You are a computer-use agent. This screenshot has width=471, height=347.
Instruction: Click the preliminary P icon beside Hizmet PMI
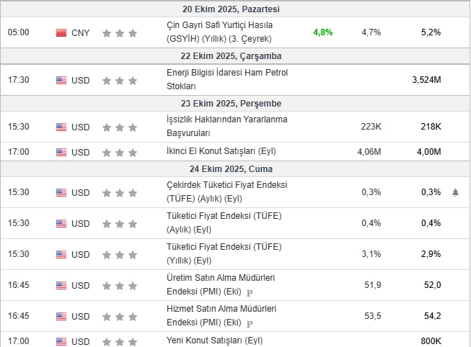pyautogui.click(x=250, y=323)
